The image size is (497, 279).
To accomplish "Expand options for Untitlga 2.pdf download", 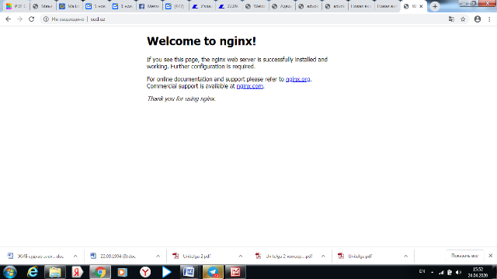I will coord(241,257).
